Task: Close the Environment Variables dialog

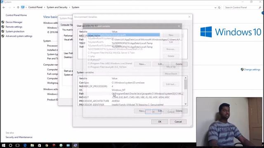Action: 189,17
